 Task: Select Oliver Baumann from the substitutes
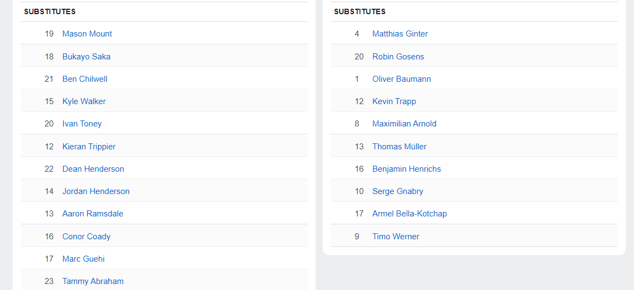point(402,79)
